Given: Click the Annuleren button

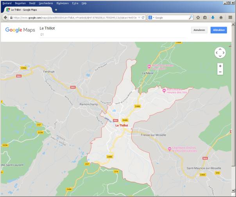Looking at the screenshot, I should click(x=199, y=30).
